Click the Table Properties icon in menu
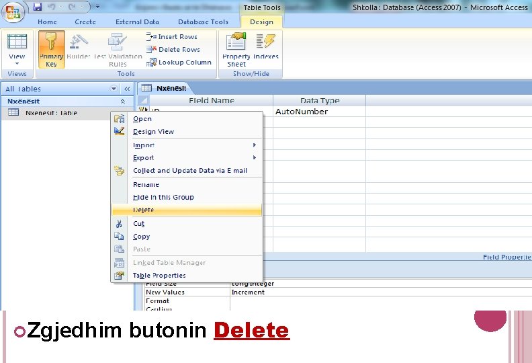 tap(119, 276)
